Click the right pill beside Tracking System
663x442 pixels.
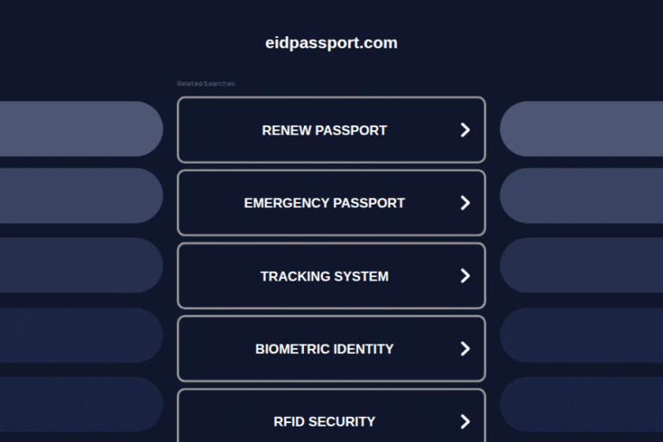(582, 265)
